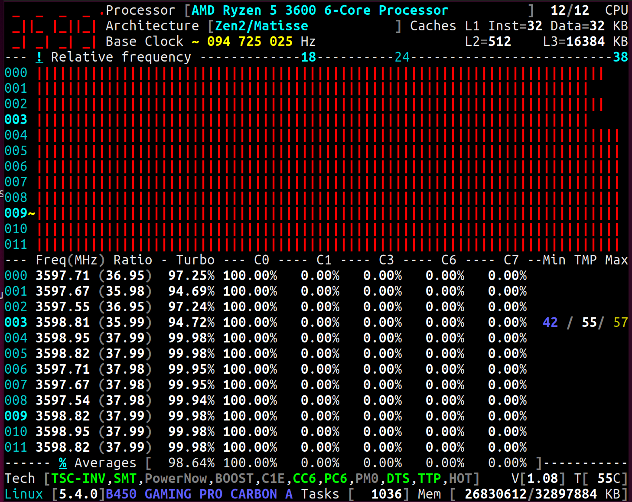Click the underlined exclamation mark beside Relative frequency
The height and width of the screenshot is (502, 632).
39,57
